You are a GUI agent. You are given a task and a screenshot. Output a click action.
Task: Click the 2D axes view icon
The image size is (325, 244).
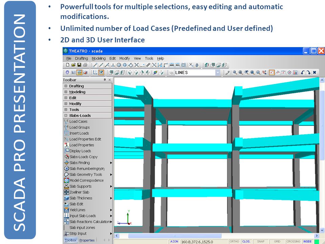pos(95,73)
